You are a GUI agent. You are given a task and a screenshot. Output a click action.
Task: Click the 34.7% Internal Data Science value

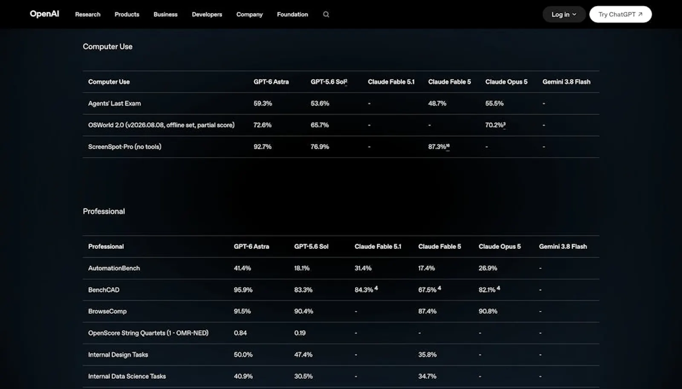[427, 376]
